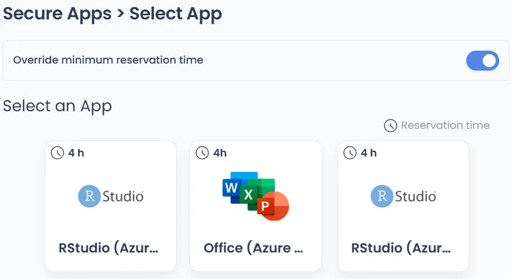Click the Override minimum reservation time label

click(x=108, y=60)
